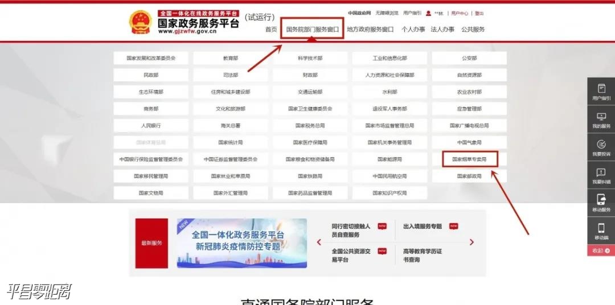The width and height of the screenshot is (615, 305).
Task: Show next services with right chevron
Action: (471, 242)
